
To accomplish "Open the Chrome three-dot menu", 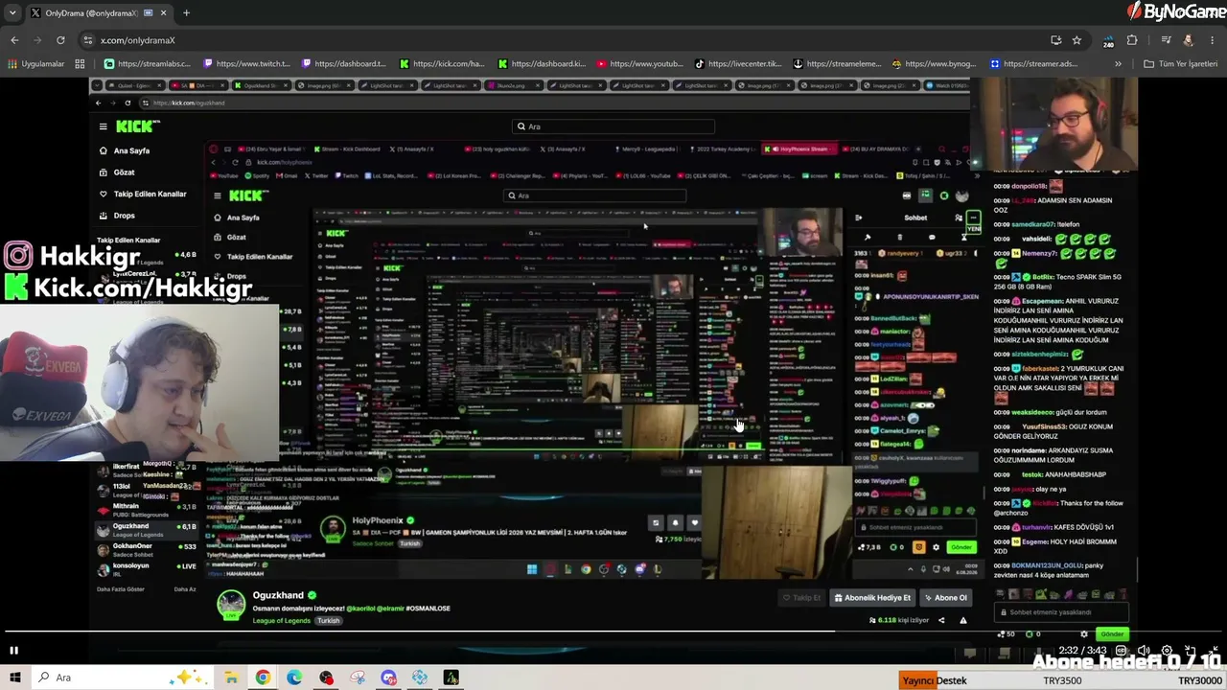I will coord(1212,40).
